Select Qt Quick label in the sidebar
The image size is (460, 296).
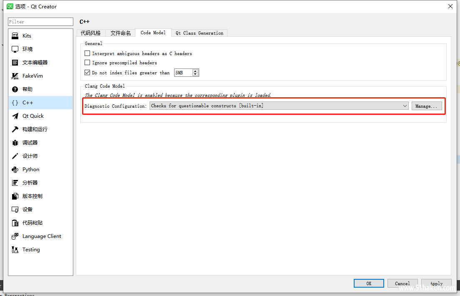tap(33, 116)
